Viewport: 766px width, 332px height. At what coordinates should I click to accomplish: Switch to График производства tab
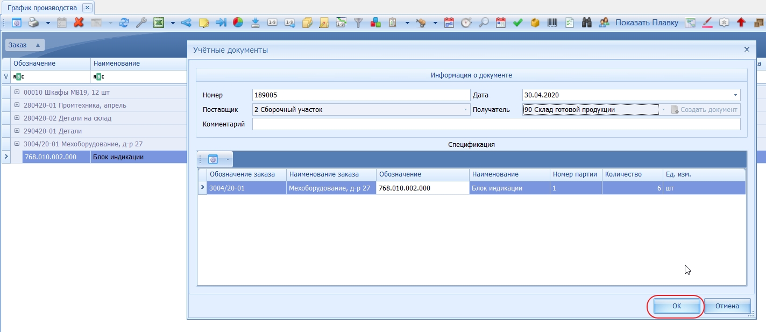[x=42, y=8]
